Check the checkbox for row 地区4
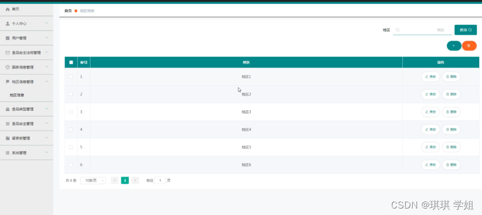 (71, 130)
